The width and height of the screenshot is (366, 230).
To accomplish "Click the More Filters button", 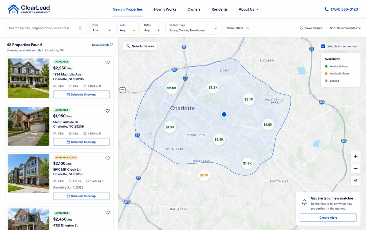I will pyautogui.click(x=238, y=28).
